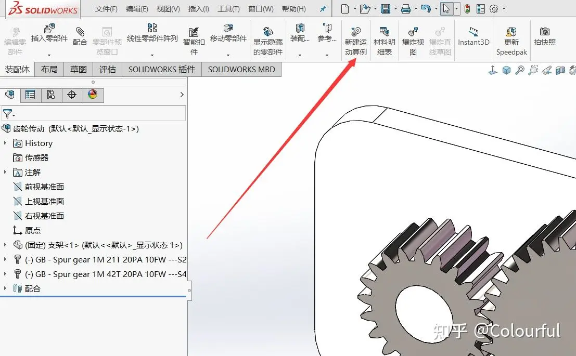The width and height of the screenshot is (576, 356).
Task: Switch to SOLIDWORKS 插件 tab
Action: (162, 69)
